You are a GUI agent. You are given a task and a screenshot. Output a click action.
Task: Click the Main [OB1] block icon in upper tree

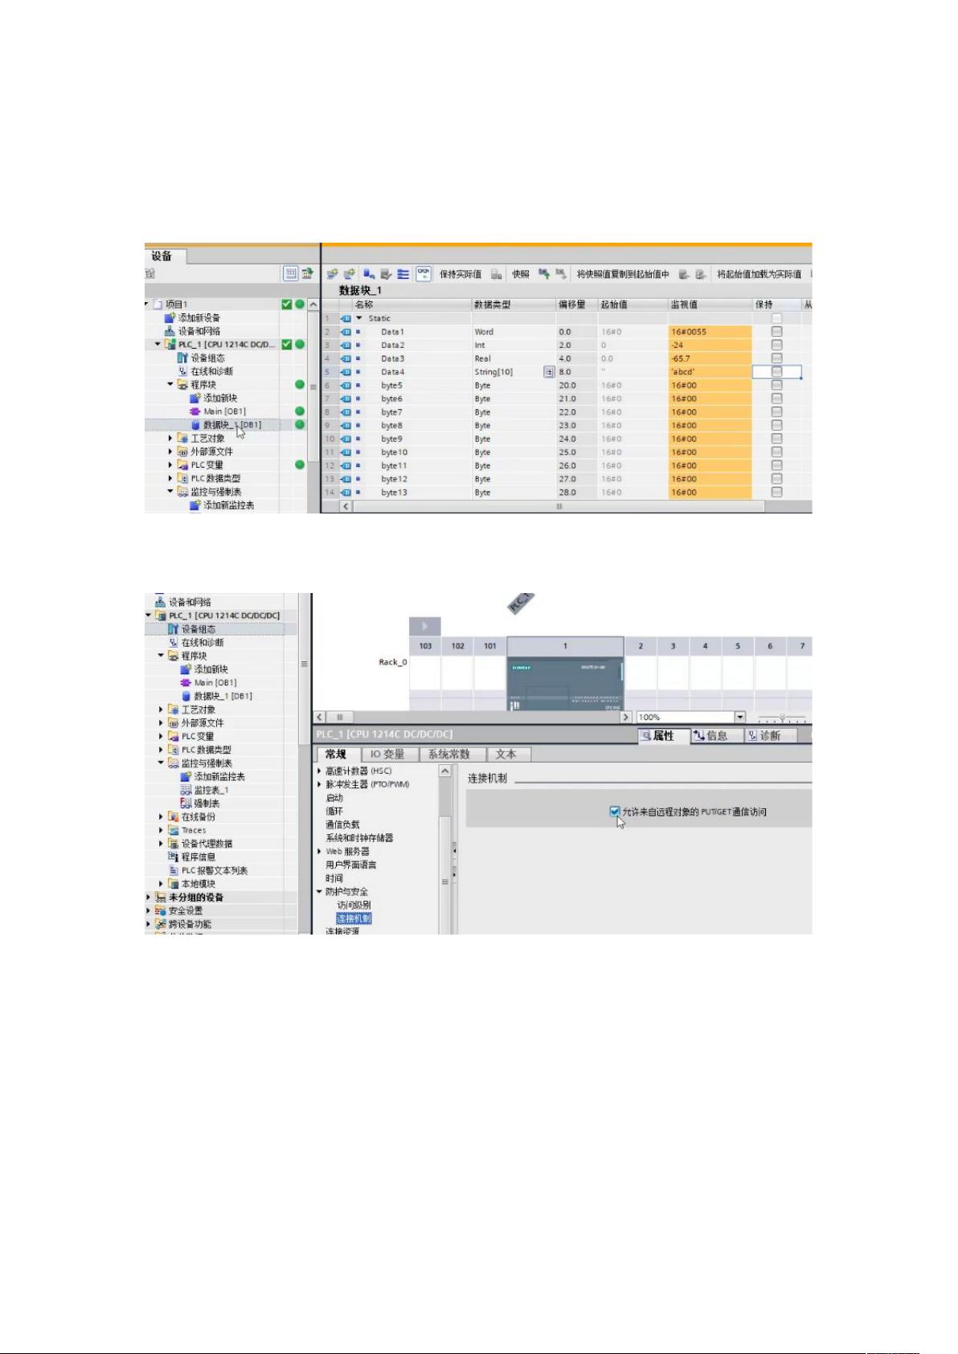pos(194,411)
